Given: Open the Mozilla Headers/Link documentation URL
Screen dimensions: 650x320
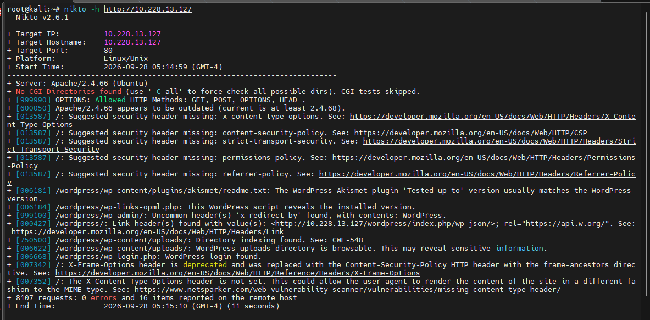Looking at the screenshot, I should pyautogui.click(x=148, y=232).
